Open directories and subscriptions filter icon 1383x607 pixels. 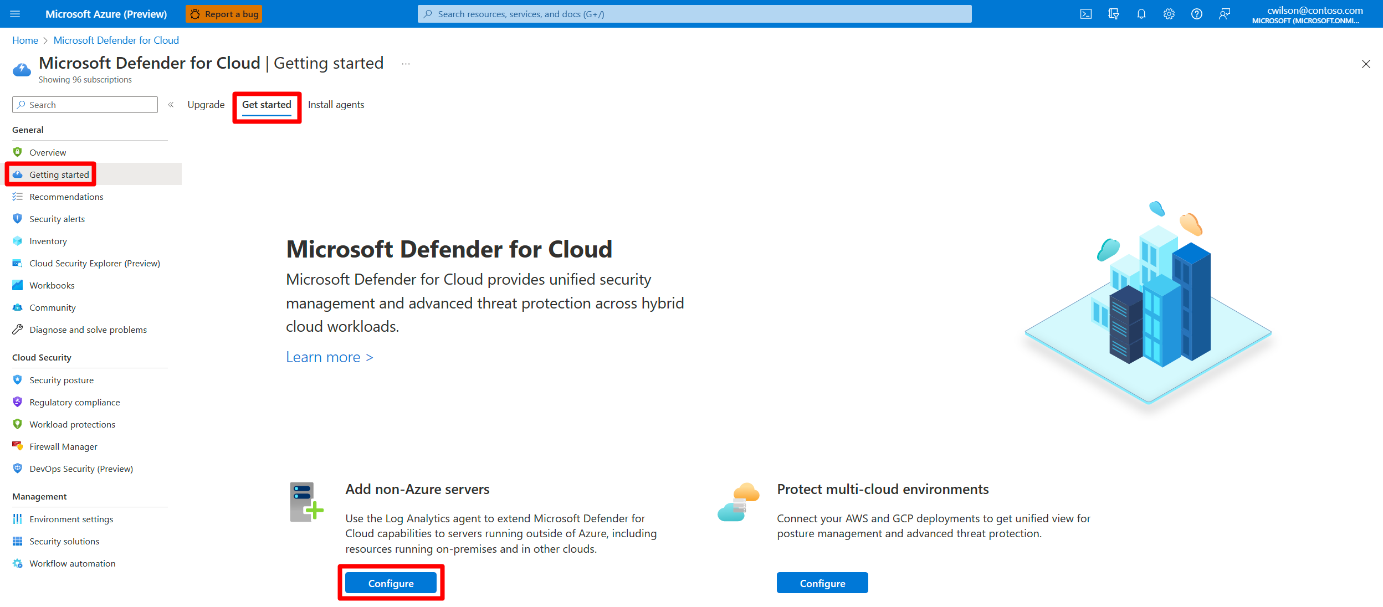(1113, 14)
